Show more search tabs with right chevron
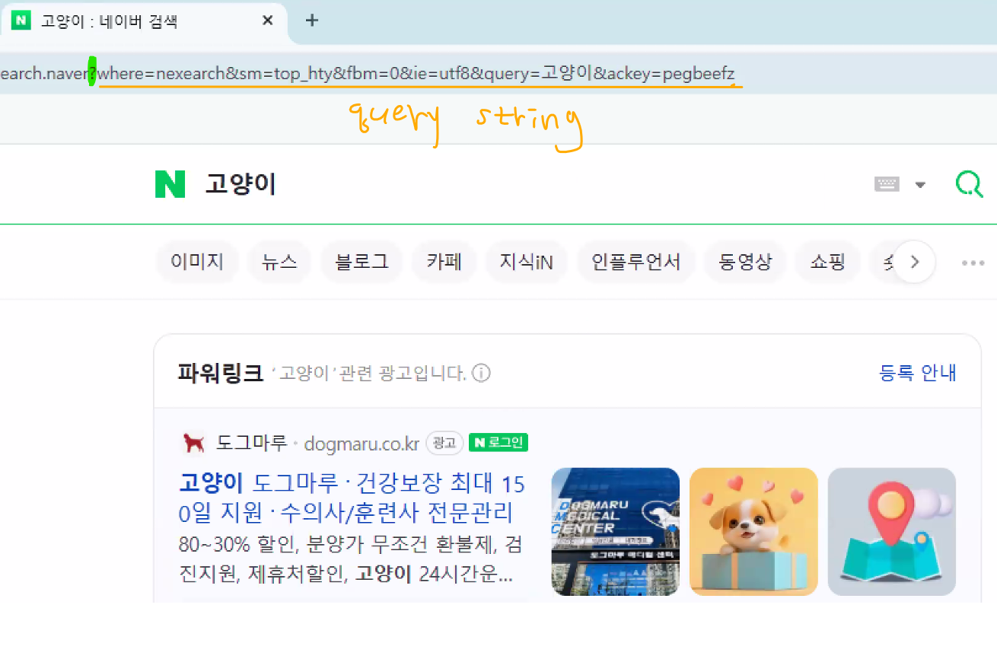The width and height of the screenshot is (997, 662). tap(914, 263)
